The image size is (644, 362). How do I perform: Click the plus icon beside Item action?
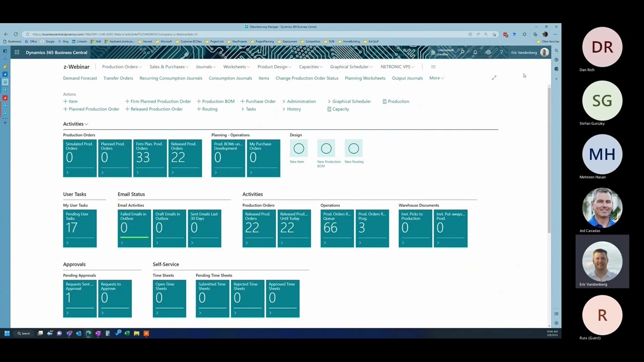[65, 101]
